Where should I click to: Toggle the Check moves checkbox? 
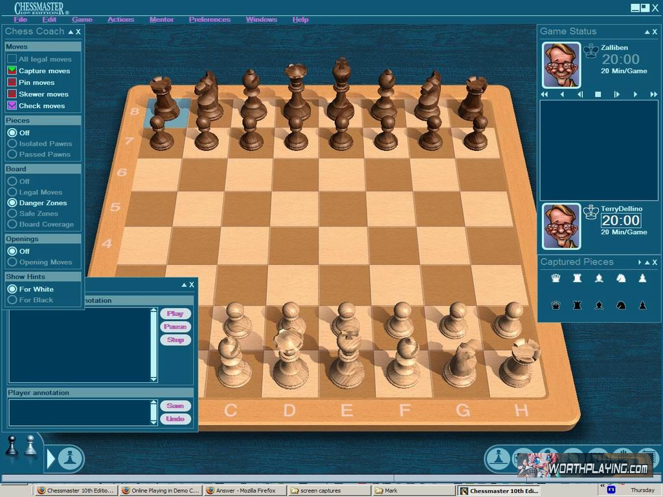coord(12,105)
